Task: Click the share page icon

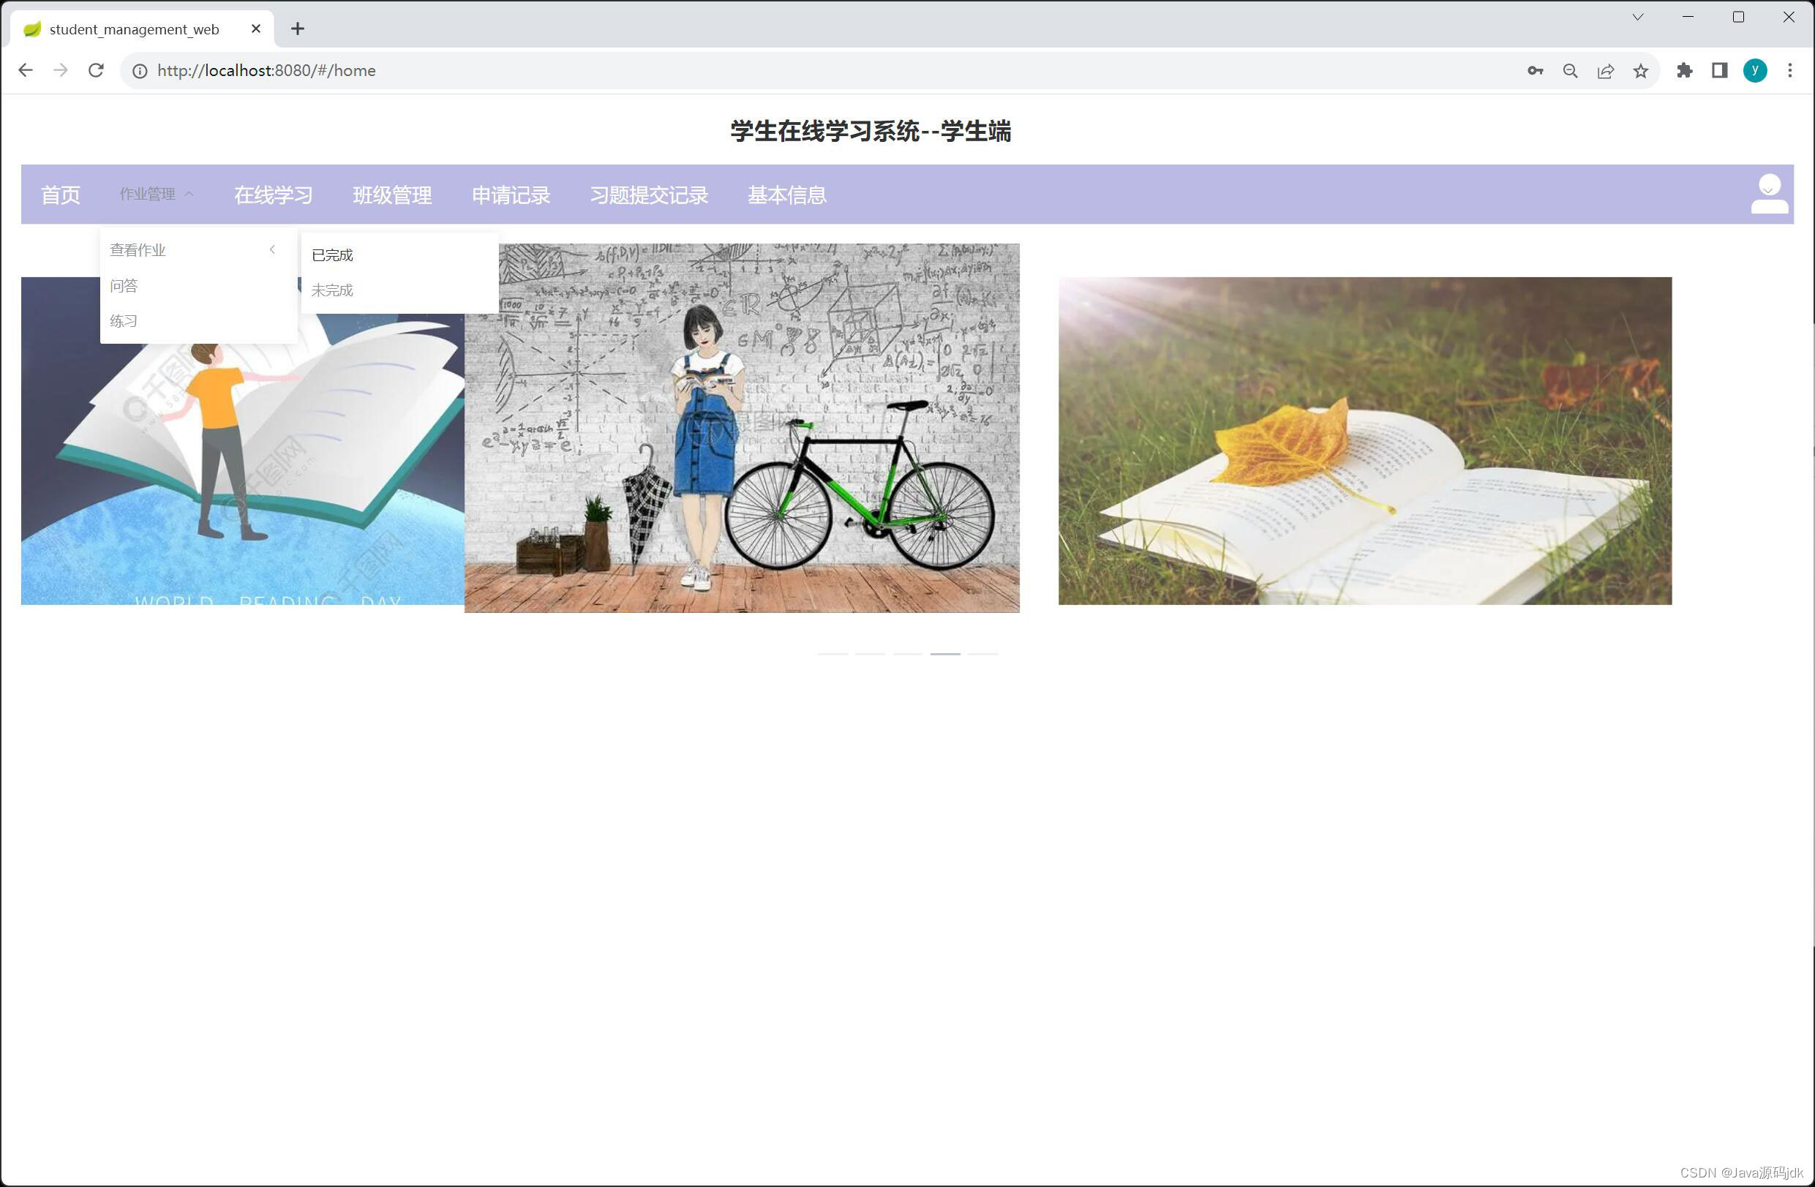Action: pos(1605,71)
